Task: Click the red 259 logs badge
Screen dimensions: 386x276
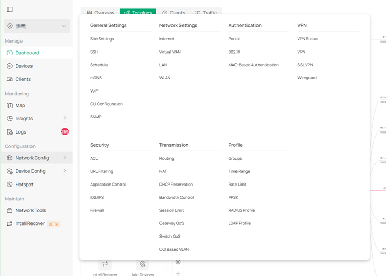Action: (65, 132)
